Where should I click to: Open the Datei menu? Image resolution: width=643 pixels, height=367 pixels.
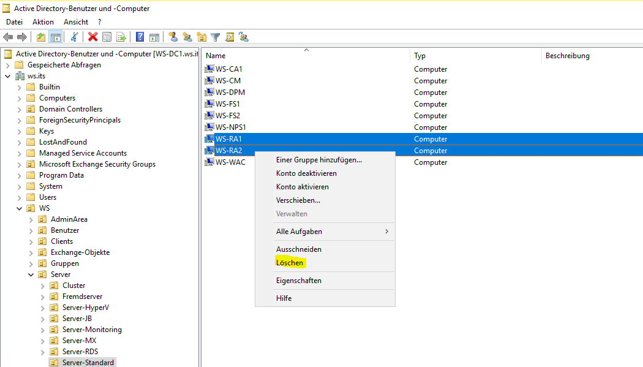tap(14, 21)
